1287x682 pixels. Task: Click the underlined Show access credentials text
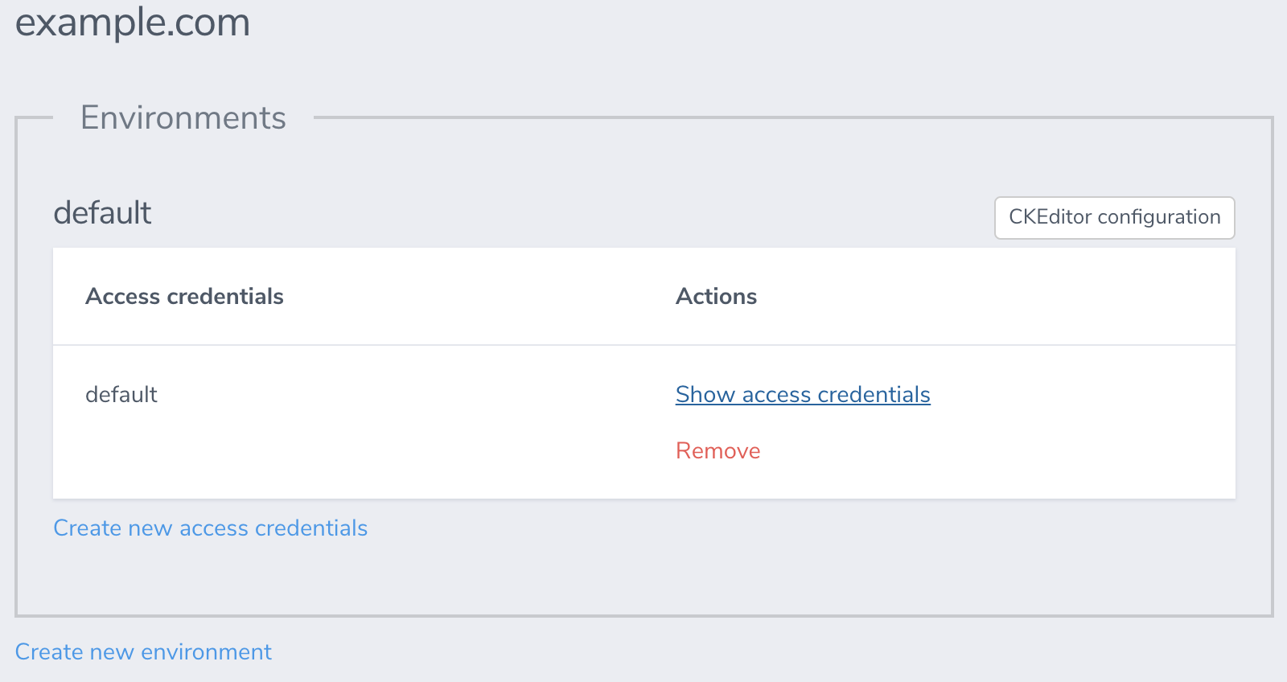pyautogui.click(x=803, y=394)
